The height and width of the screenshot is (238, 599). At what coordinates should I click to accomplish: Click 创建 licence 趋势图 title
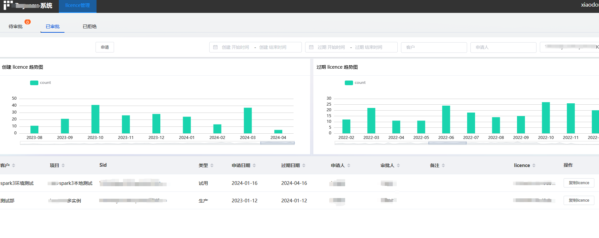(x=22, y=67)
